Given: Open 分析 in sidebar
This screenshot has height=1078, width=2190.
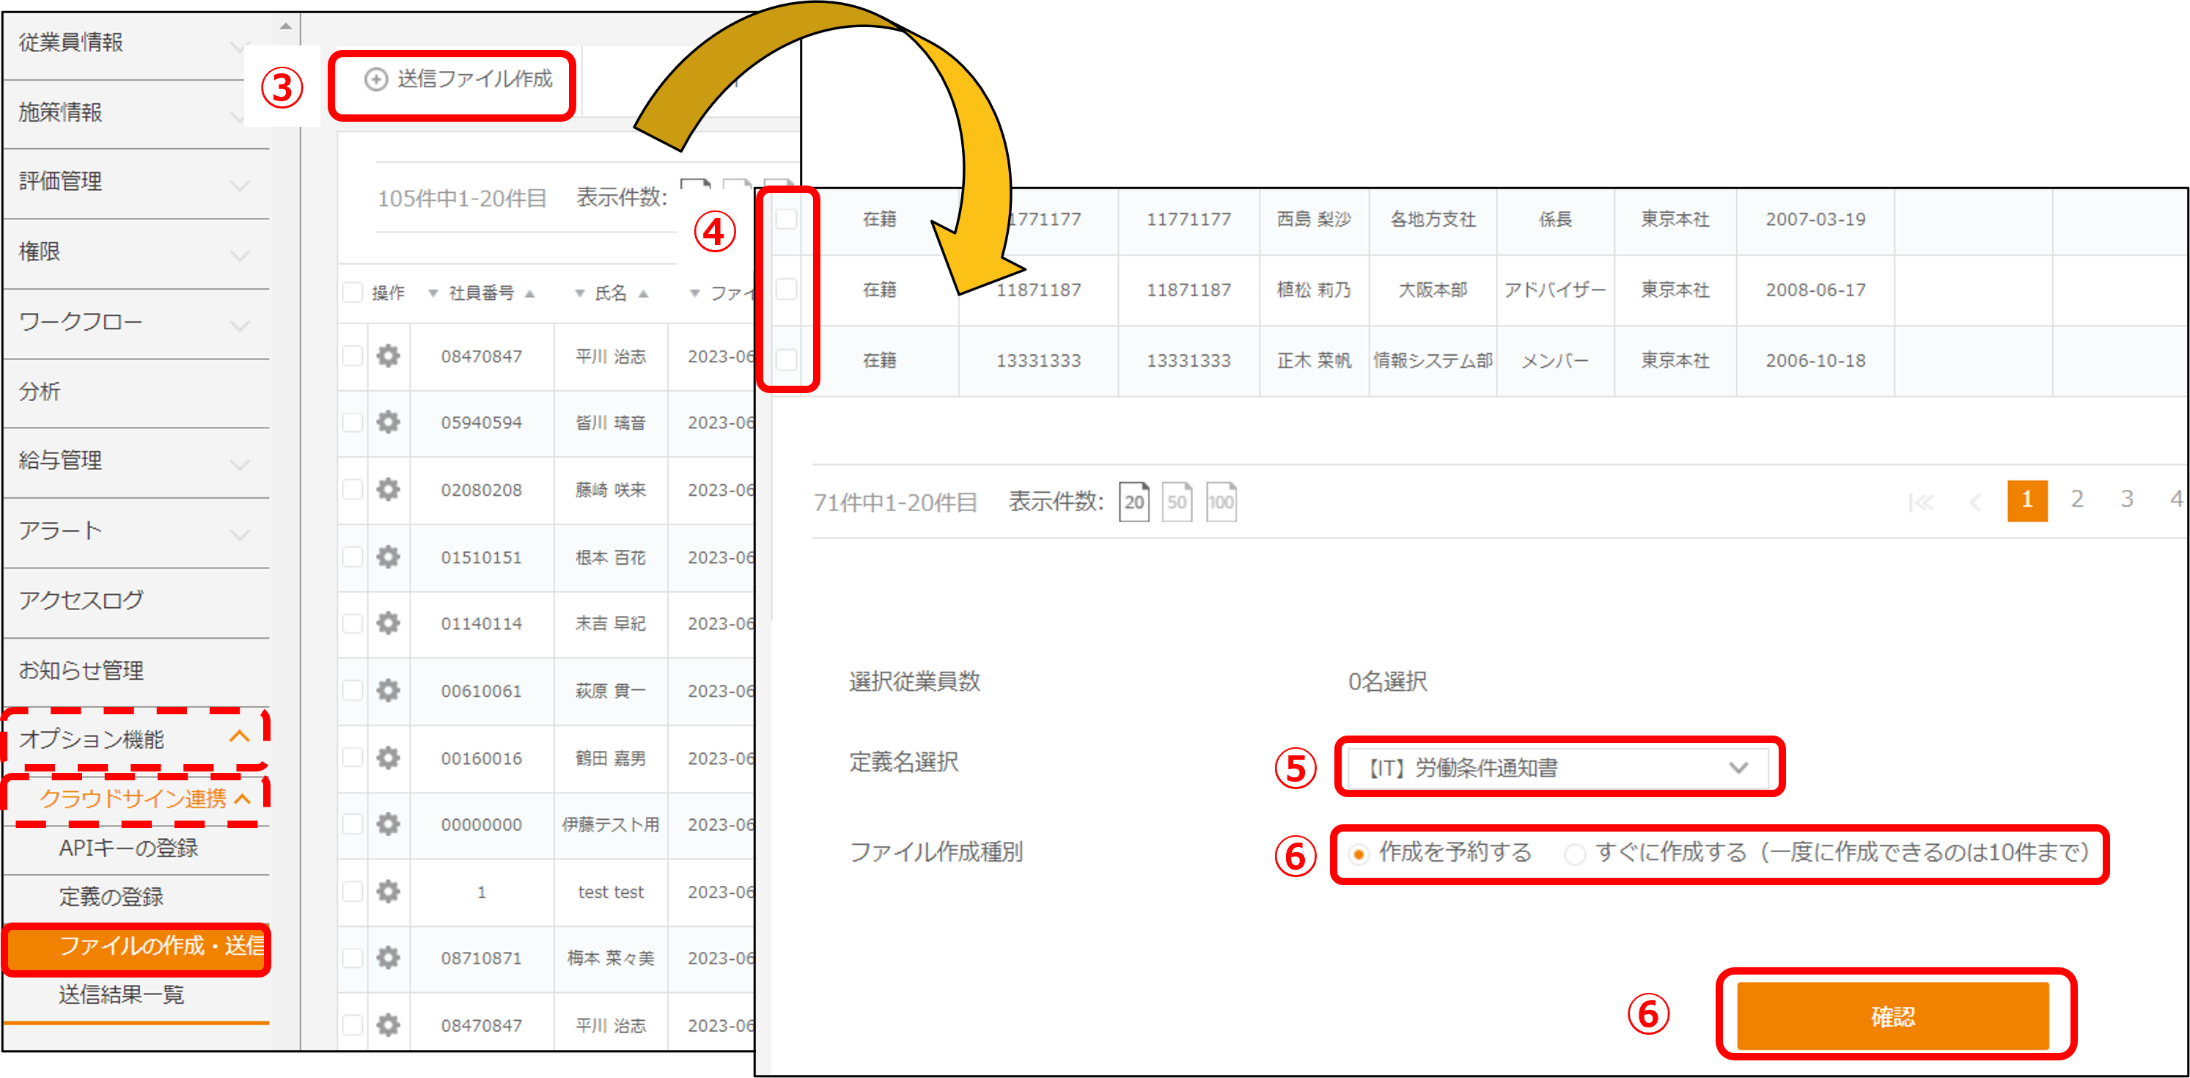Looking at the screenshot, I should 136,392.
